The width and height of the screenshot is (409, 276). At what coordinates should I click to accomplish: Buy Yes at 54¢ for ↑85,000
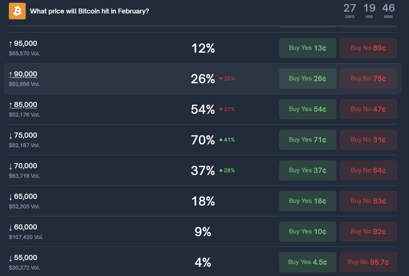pyautogui.click(x=308, y=109)
